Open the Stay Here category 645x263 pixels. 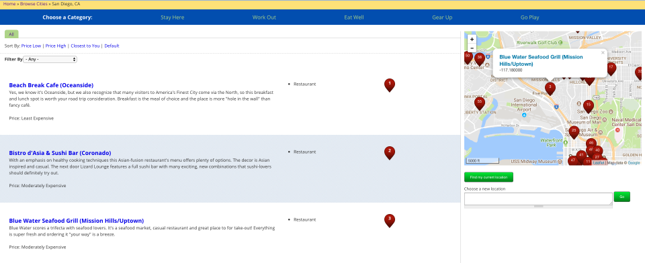coord(173,17)
